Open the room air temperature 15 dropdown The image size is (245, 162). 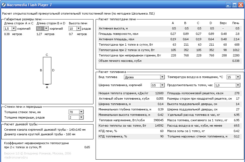pyautogui.click(x=238, y=77)
